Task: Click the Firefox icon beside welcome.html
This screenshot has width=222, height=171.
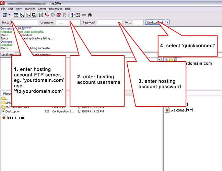Action: click(x=167, y=110)
